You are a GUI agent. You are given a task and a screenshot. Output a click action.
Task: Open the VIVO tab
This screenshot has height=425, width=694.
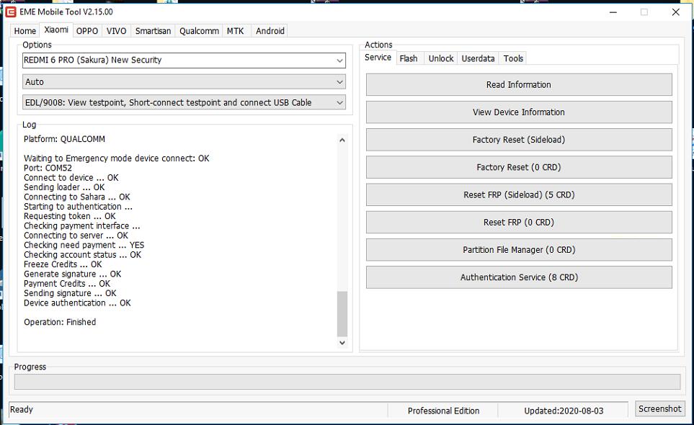(x=117, y=31)
